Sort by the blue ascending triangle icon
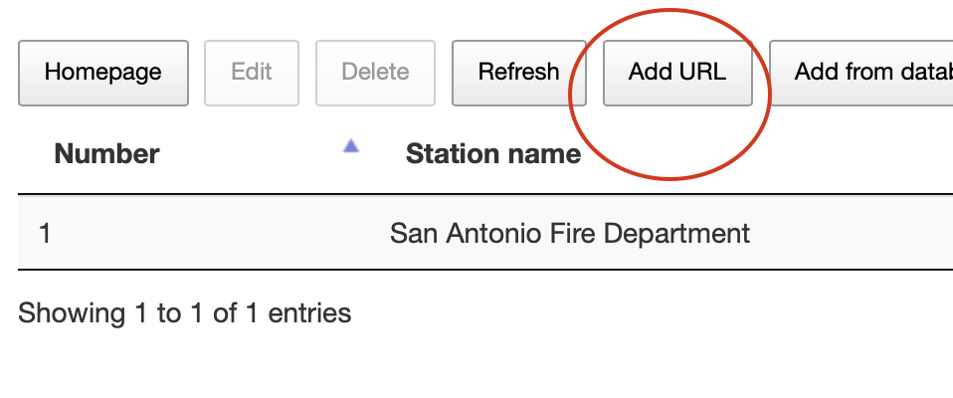 (x=351, y=146)
